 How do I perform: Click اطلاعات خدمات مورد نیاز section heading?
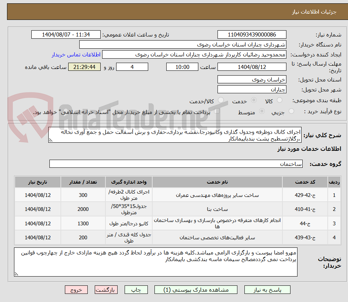point(309,149)
